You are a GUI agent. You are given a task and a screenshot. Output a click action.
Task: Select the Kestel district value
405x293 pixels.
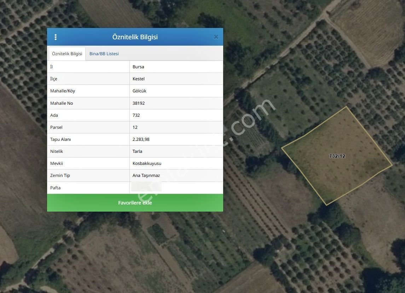139,79
